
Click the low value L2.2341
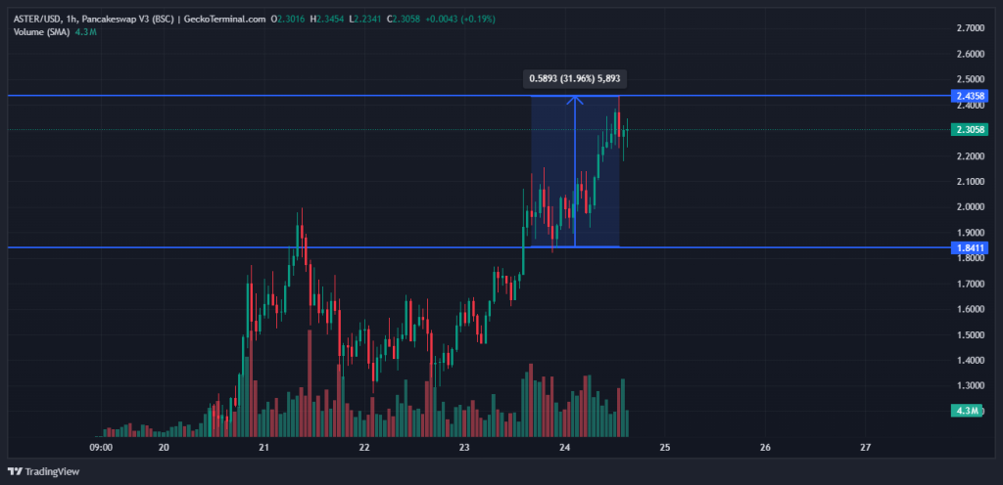366,20
